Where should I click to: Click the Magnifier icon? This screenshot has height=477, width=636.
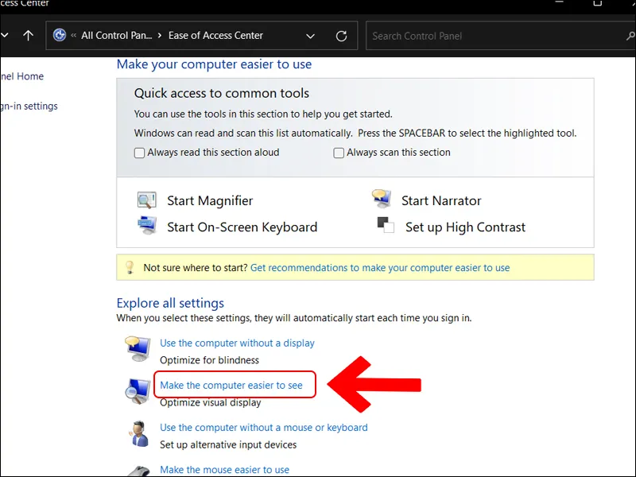point(146,200)
